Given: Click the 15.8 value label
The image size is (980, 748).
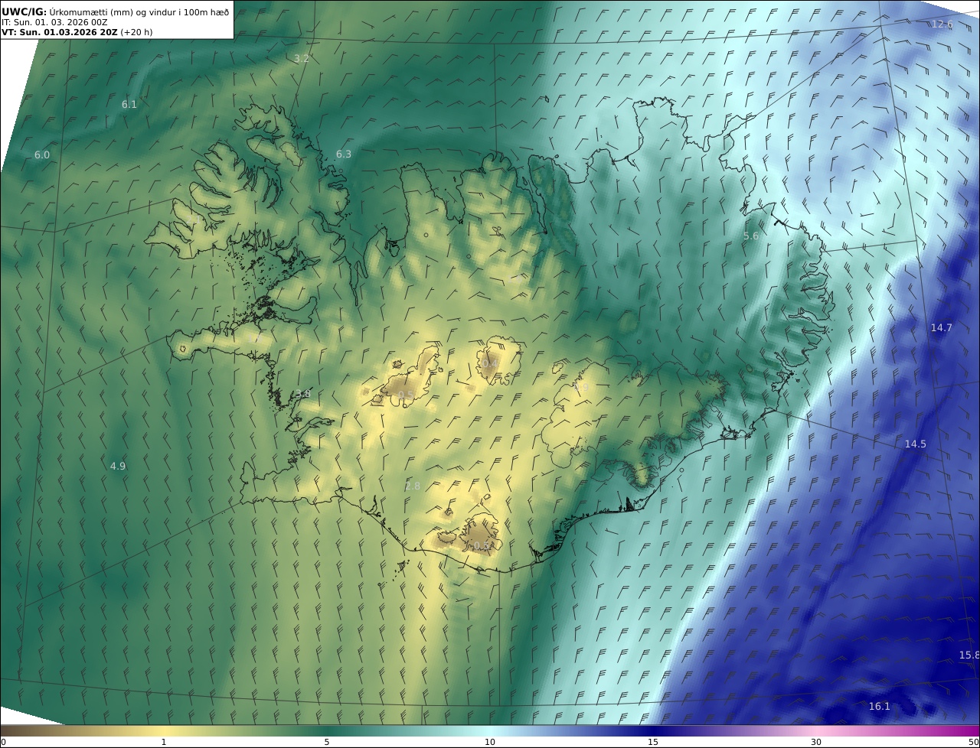Looking at the screenshot, I should point(969,655).
